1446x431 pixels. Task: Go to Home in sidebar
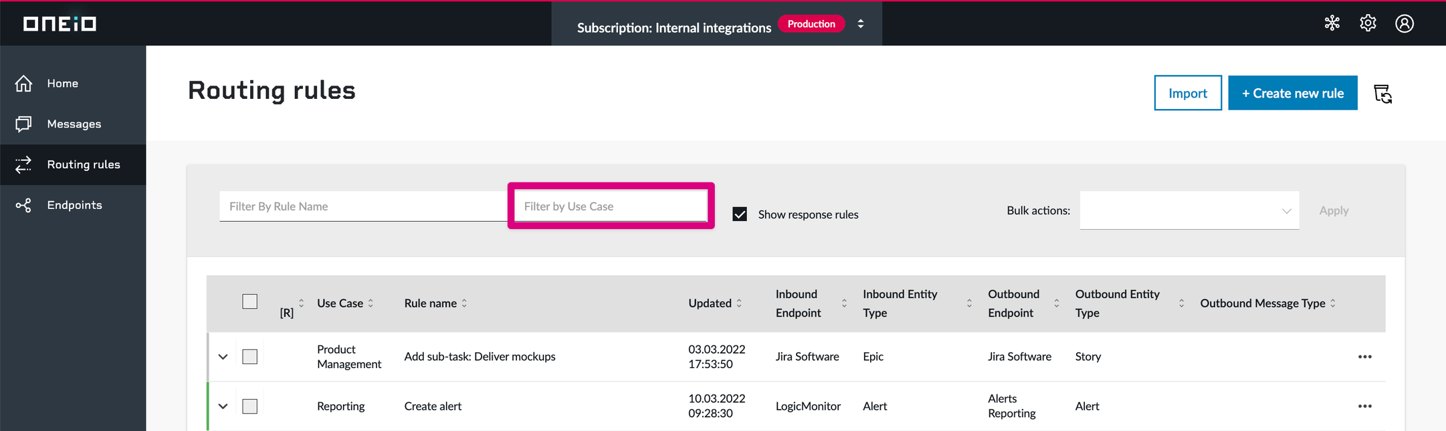pos(73,84)
